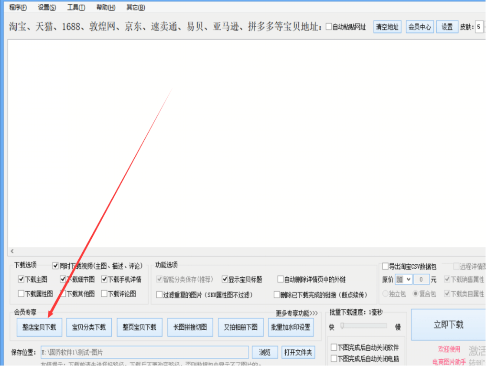Click left arrow of horizontal scrollbar

pos(12,251)
